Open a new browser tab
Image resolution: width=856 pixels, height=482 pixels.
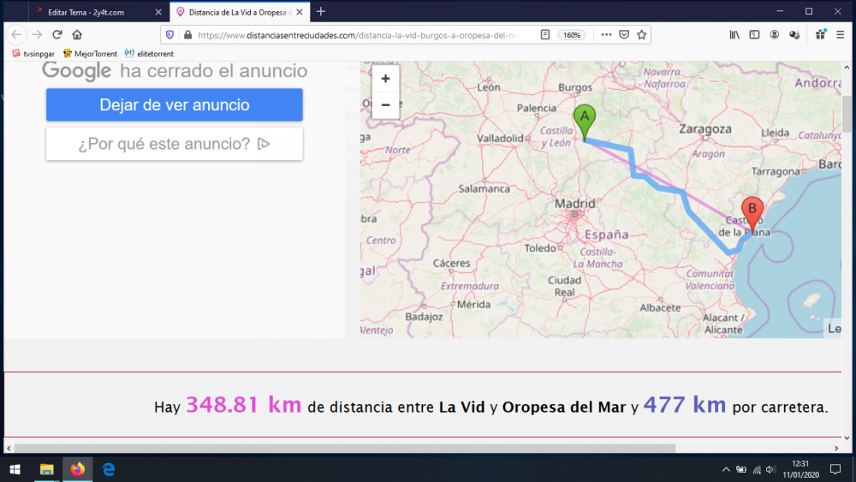click(x=321, y=12)
